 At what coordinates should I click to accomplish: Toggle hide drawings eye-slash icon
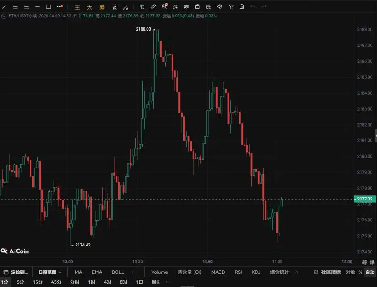pyautogui.click(x=219, y=7)
